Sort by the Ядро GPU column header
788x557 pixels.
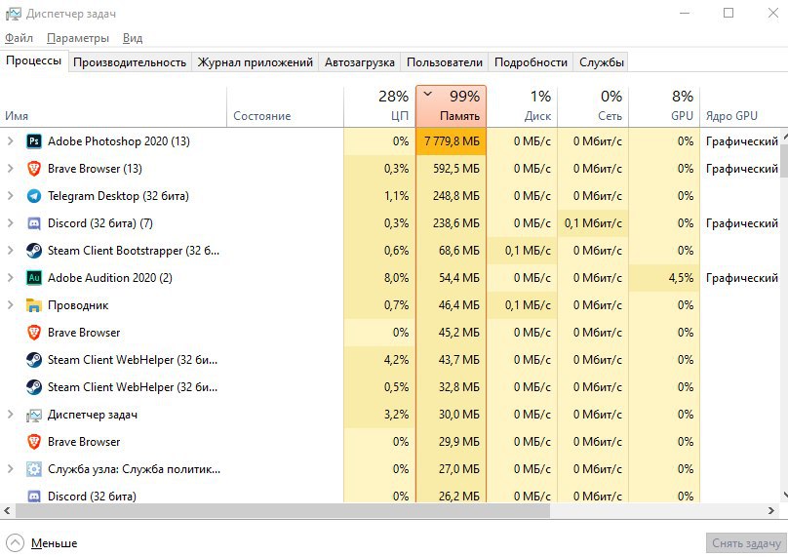coord(744,106)
